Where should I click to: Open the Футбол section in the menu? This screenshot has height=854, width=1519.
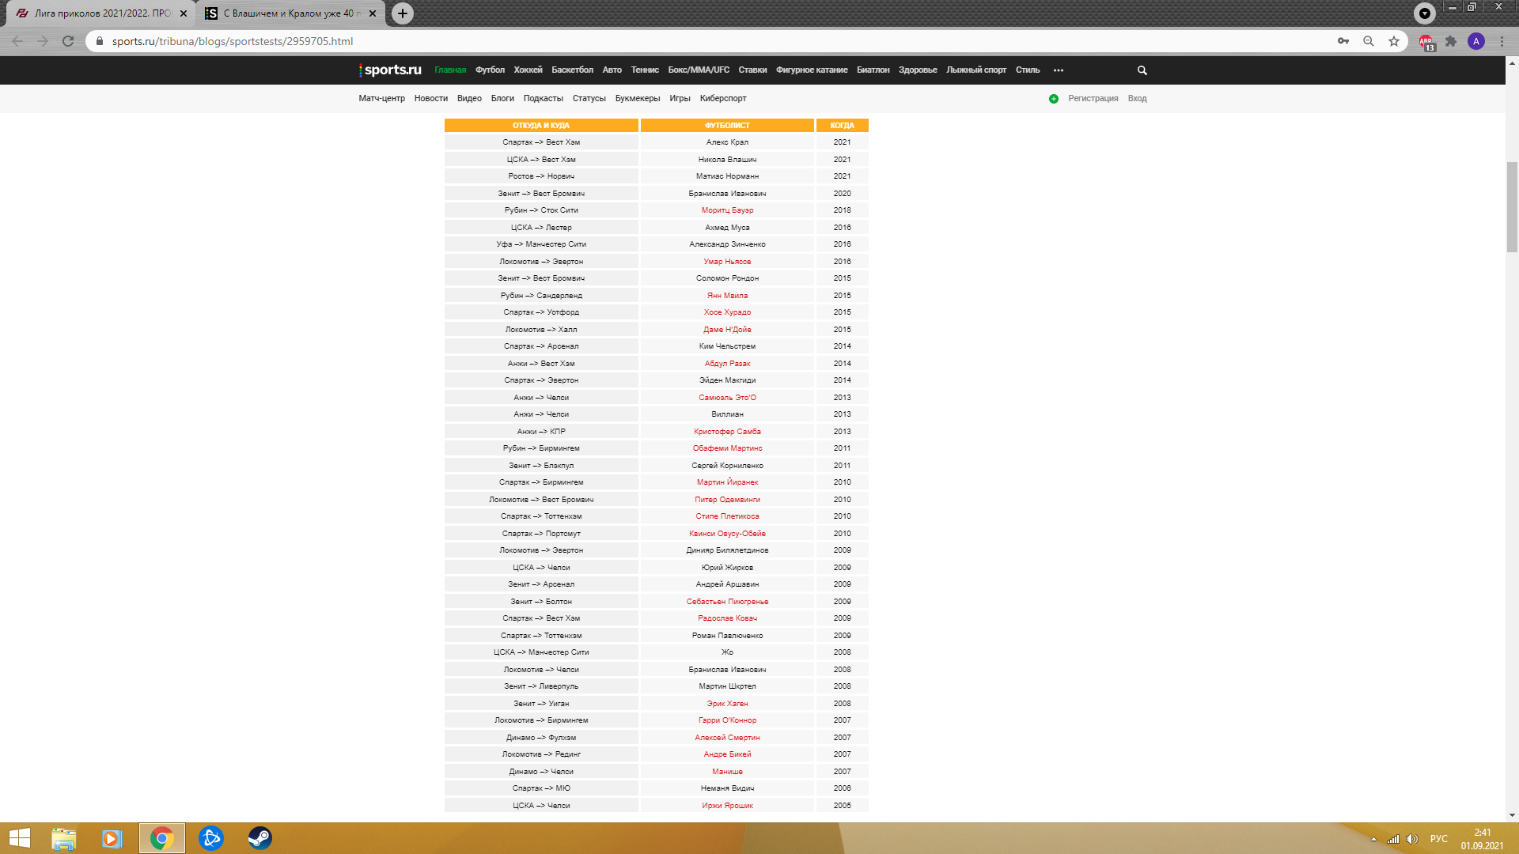tap(490, 70)
